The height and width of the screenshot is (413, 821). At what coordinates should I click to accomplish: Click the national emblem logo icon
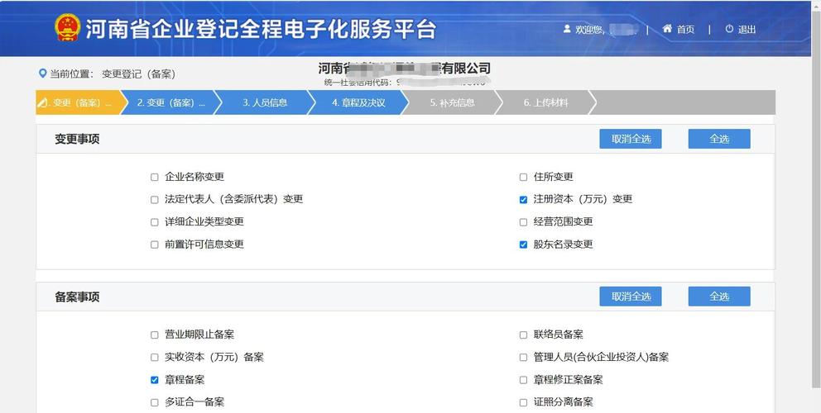pyautogui.click(x=68, y=28)
